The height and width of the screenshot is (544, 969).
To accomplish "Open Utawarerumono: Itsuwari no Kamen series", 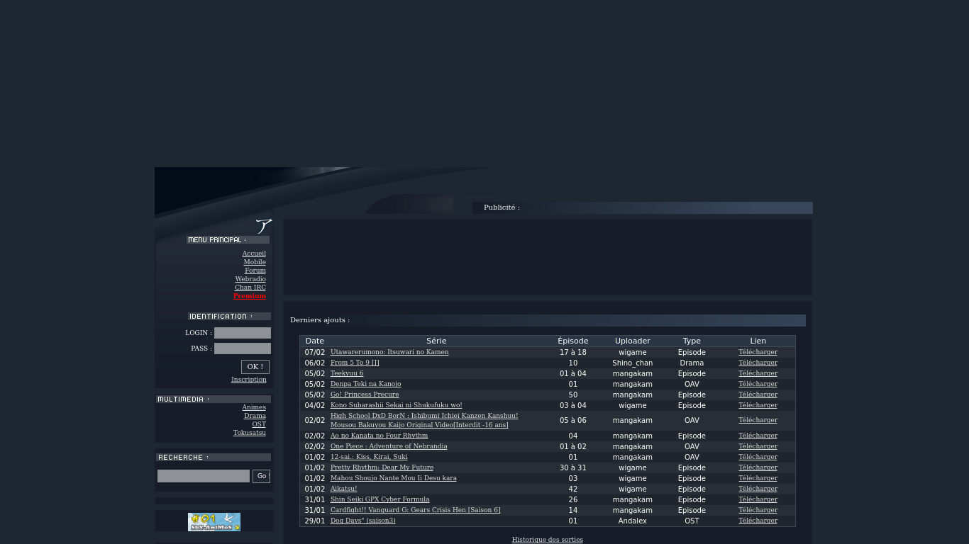I will coord(389,352).
